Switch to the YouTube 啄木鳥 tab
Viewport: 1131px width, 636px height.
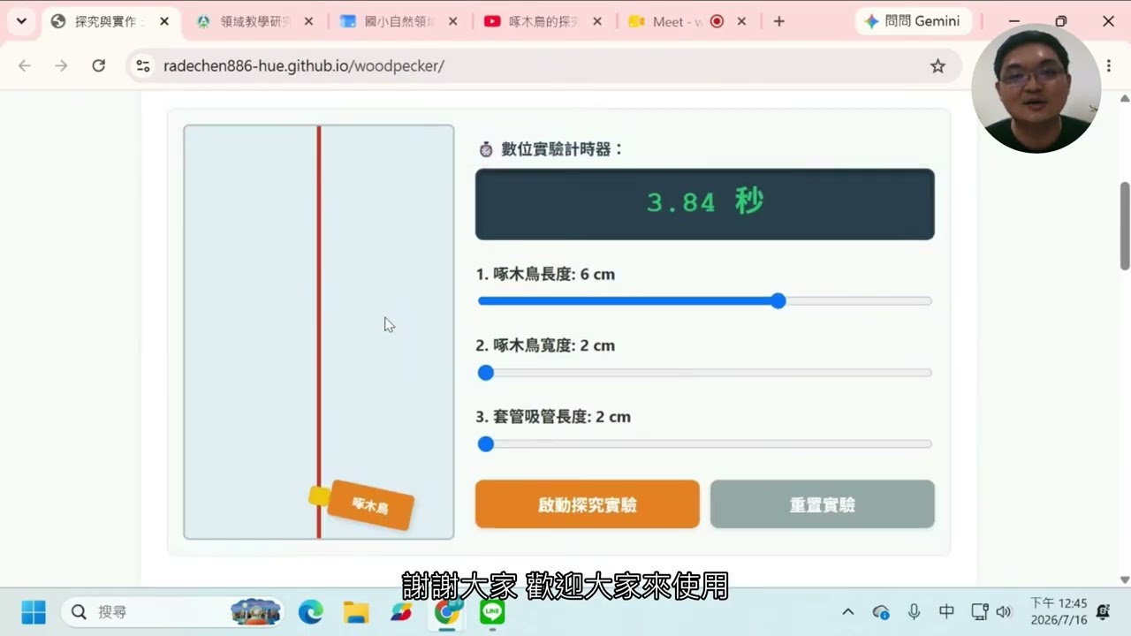click(x=543, y=21)
